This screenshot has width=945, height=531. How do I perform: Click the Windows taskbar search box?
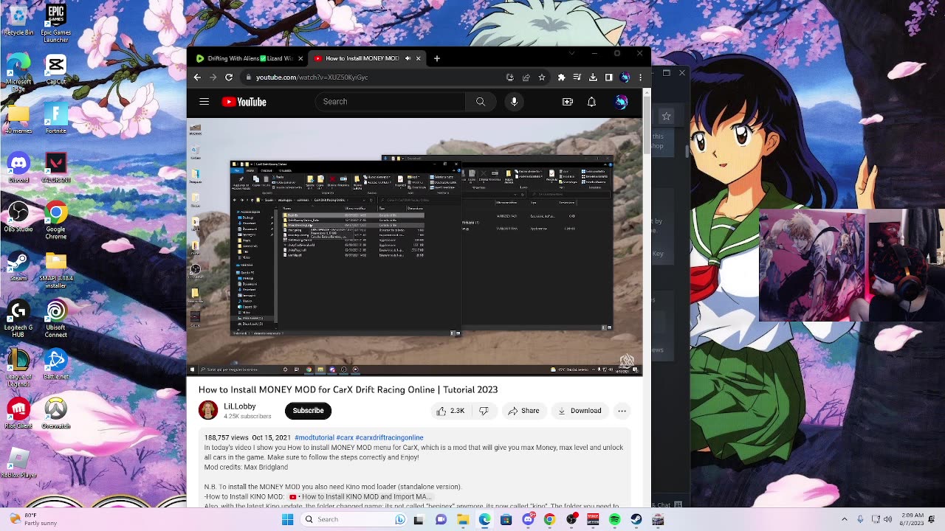point(354,519)
